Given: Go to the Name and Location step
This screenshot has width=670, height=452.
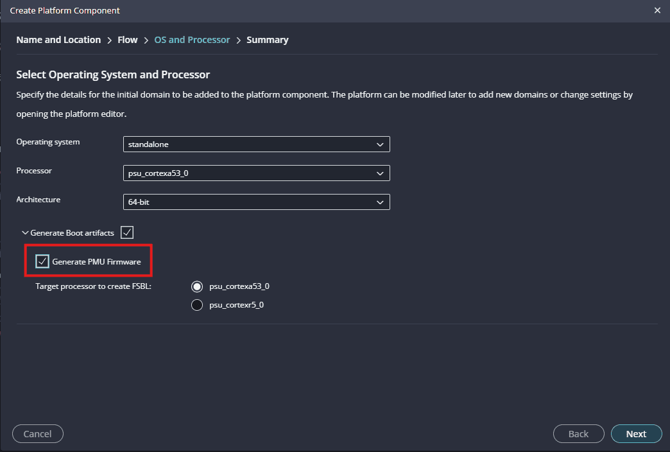Looking at the screenshot, I should tap(58, 40).
